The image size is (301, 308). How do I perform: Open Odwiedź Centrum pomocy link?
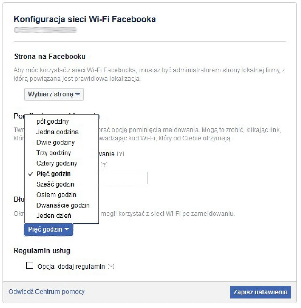[47, 292]
